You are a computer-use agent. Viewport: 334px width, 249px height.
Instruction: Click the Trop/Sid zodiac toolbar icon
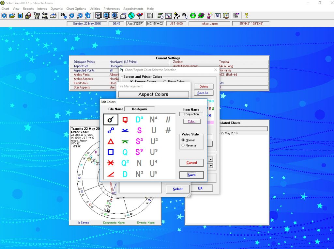[37, 15]
